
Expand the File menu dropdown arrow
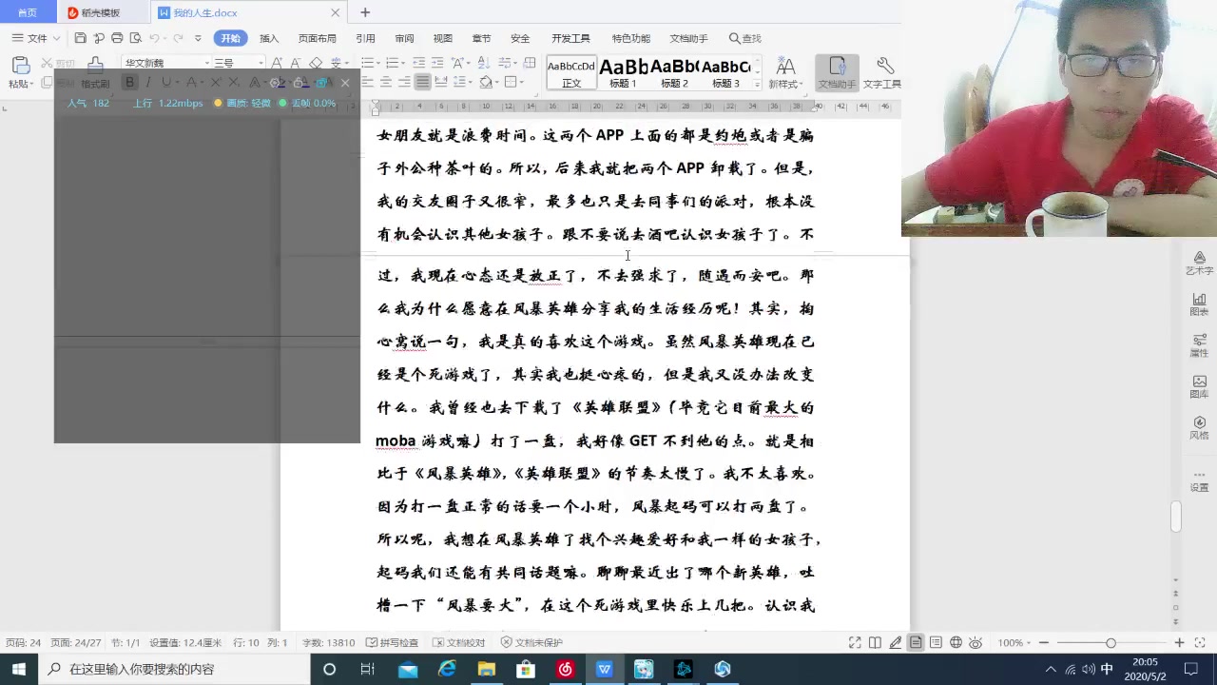pyautogui.click(x=56, y=38)
